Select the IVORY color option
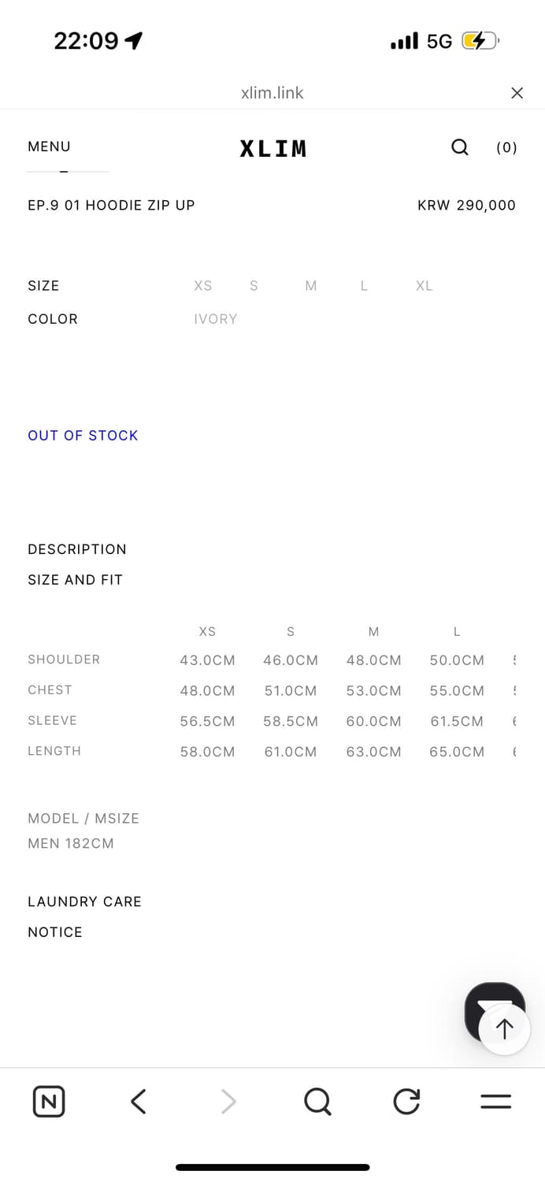 coord(216,319)
